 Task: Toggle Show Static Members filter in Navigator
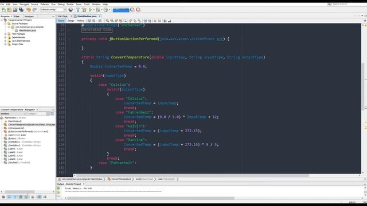(15, 197)
